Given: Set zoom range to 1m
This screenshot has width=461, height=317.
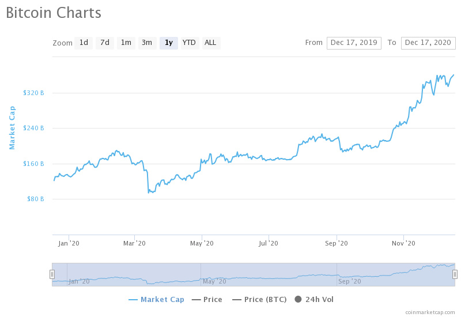Looking at the screenshot, I should [126, 43].
